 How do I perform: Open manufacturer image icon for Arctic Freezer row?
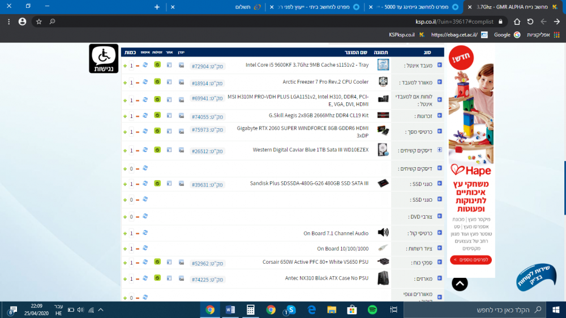[181, 82]
